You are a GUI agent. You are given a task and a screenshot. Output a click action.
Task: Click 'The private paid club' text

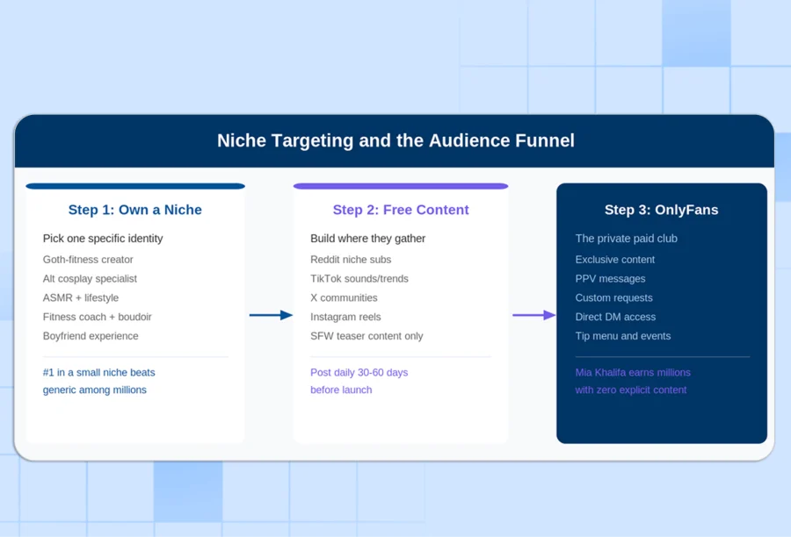(626, 239)
